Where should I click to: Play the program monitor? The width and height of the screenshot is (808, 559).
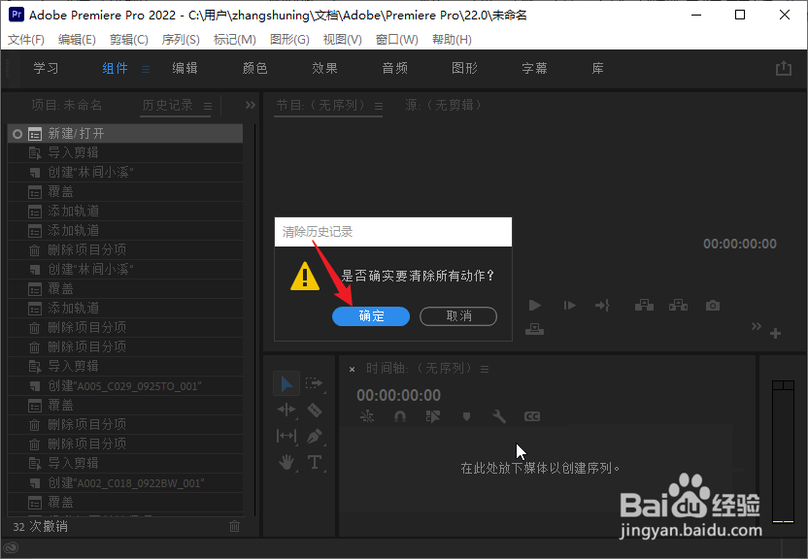click(x=535, y=306)
